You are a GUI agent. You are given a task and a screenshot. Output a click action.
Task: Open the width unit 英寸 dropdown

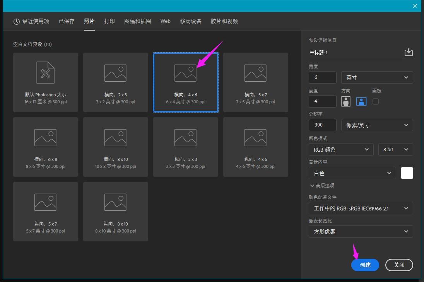click(377, 77)
